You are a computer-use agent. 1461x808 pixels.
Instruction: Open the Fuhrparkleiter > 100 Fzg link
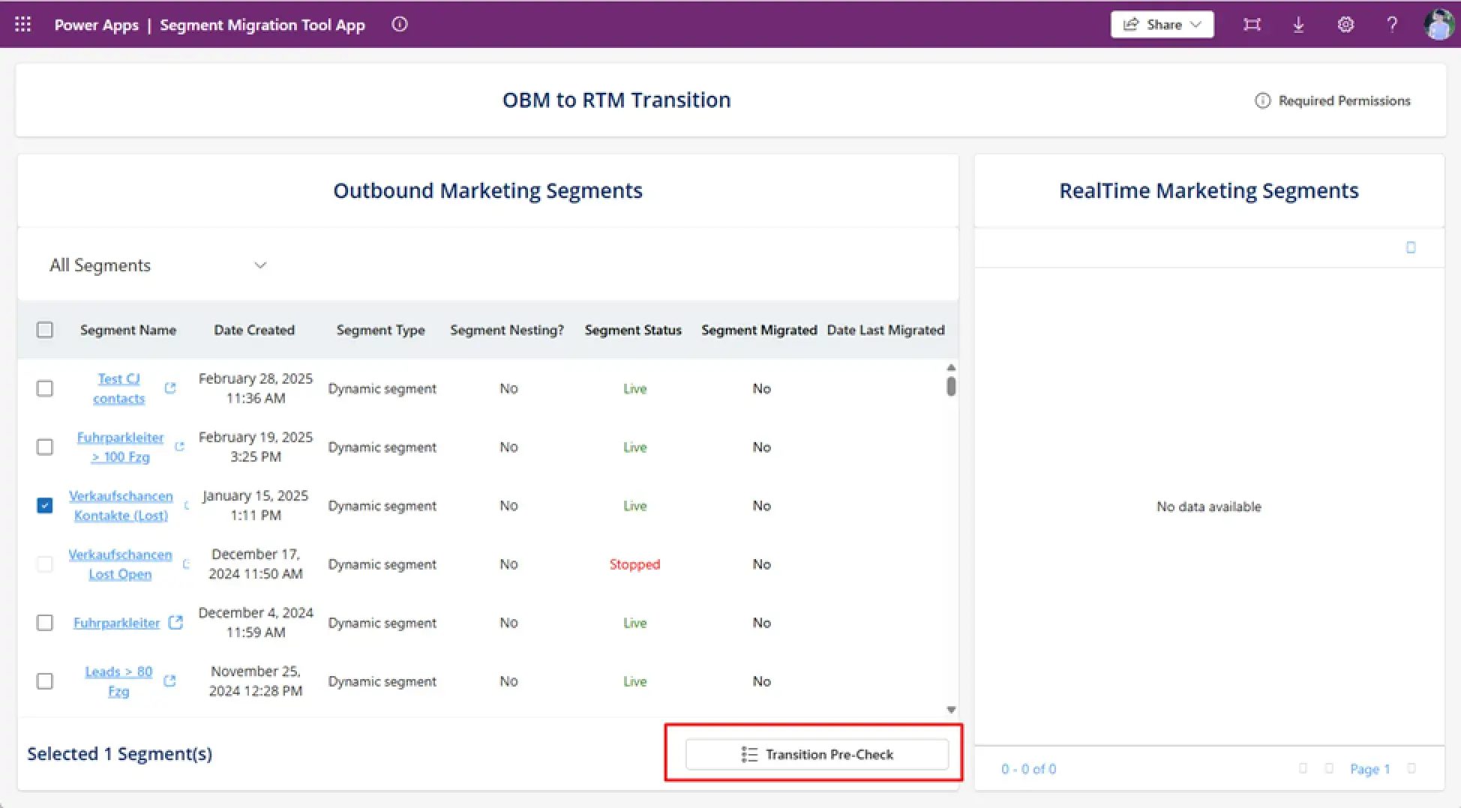(x=121, y=447)
